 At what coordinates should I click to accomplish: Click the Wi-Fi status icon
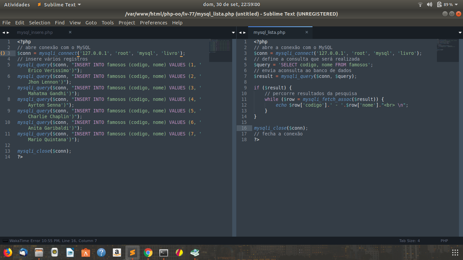pyautogui.click(x=420, y=4)
